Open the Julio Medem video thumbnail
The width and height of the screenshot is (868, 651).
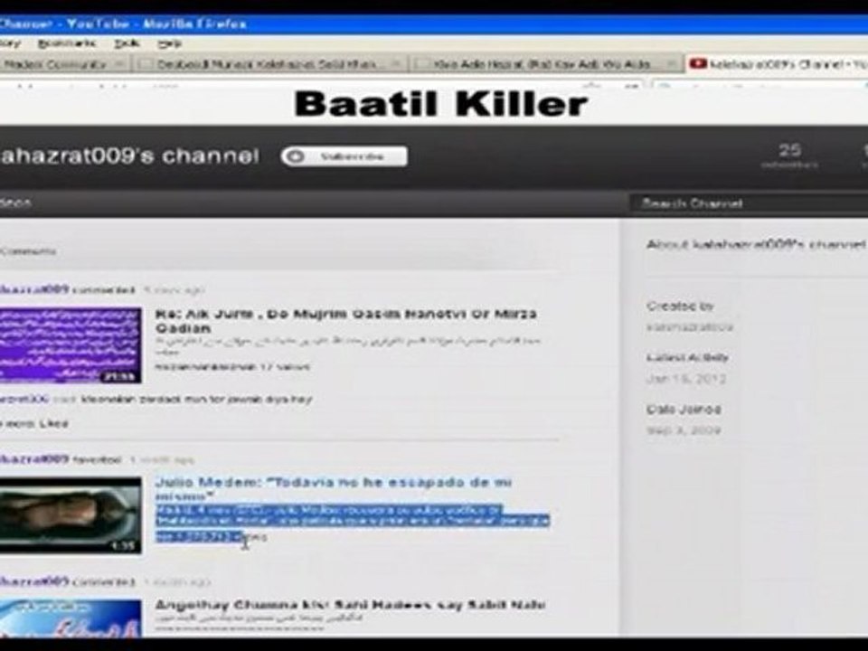(71, 514)
